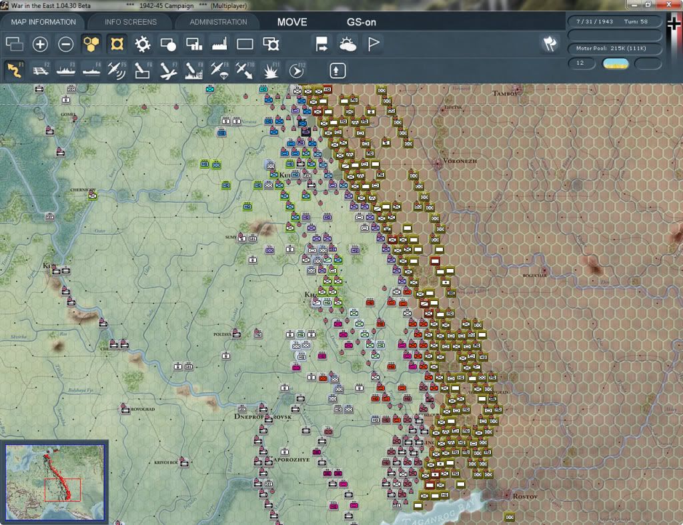Viewport: 683px width, 525px height.
Task: Click the crossed white flags icon
Action: [x=550, y=43]
